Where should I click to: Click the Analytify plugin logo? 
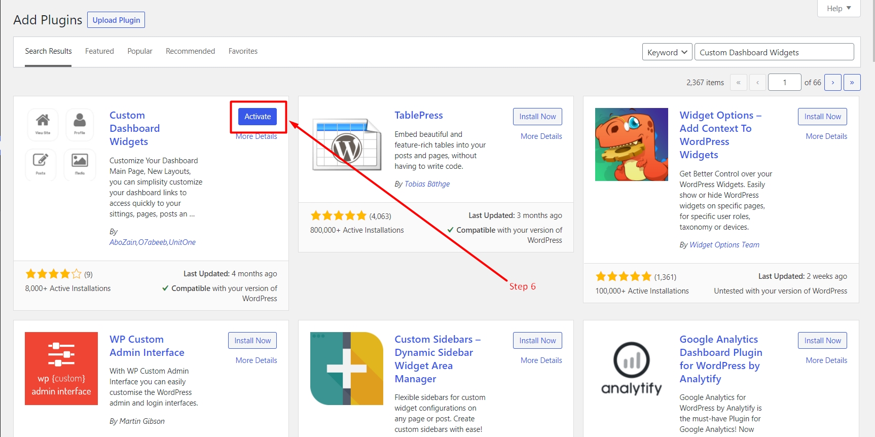(x=632, y=369)
